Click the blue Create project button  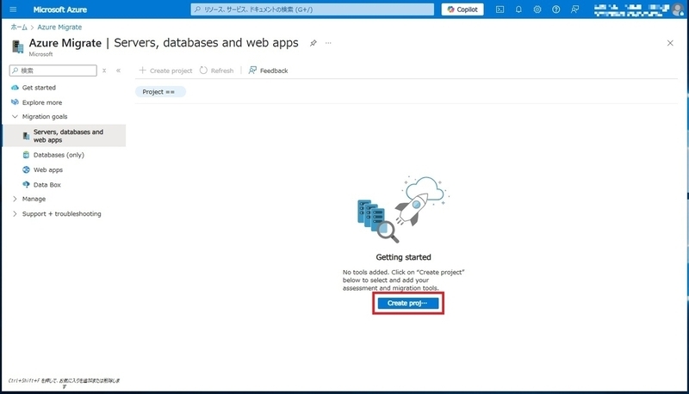click(407, 303)
